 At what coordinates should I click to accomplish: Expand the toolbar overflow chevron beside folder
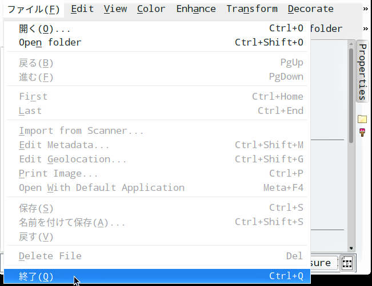(x=365, y=29)
